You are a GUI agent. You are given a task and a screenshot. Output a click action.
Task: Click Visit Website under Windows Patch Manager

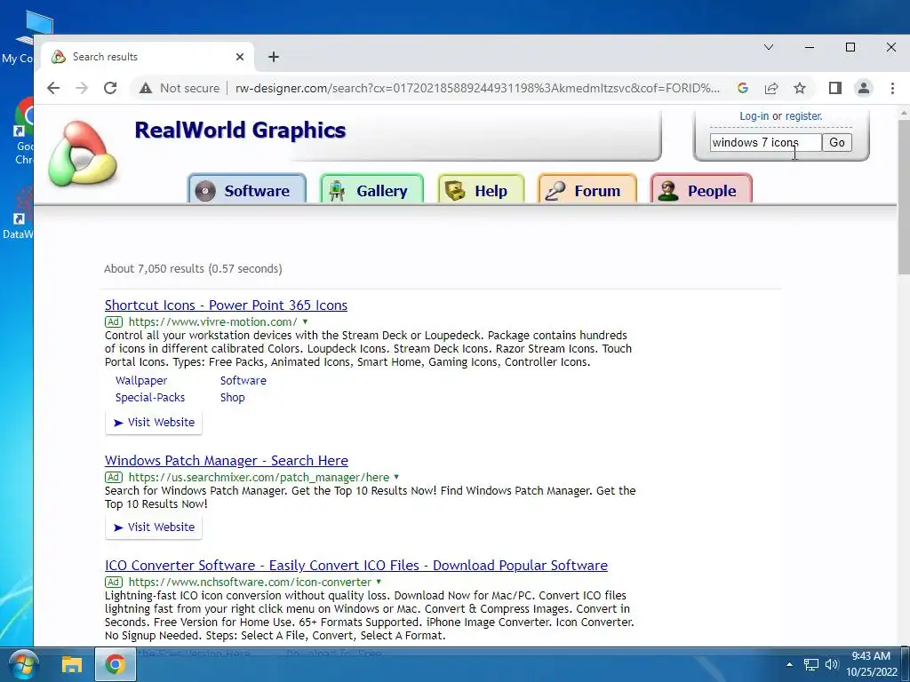coord(154,527)
